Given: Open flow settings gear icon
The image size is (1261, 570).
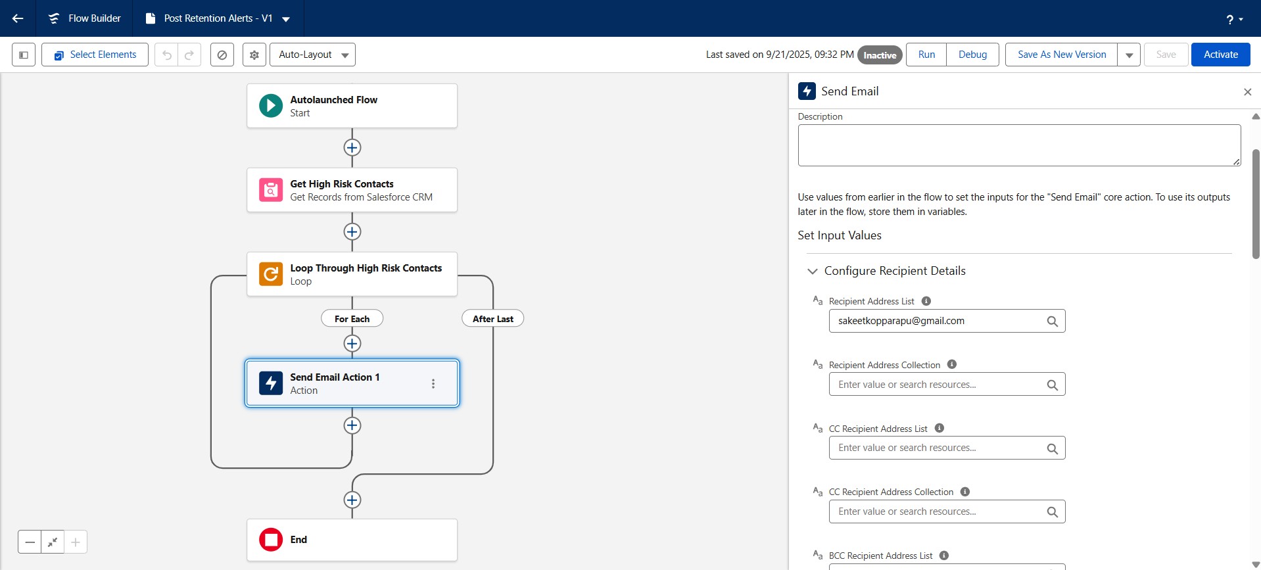Looking at the screenshot, I should pos(254,55).
